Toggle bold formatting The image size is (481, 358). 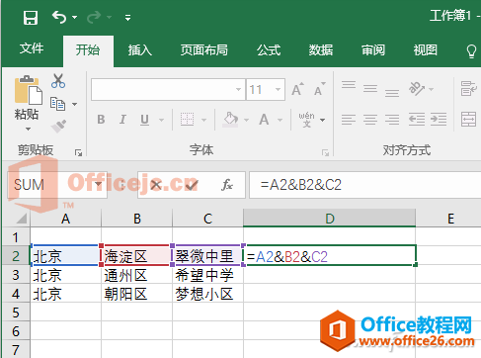coord(101,120)
